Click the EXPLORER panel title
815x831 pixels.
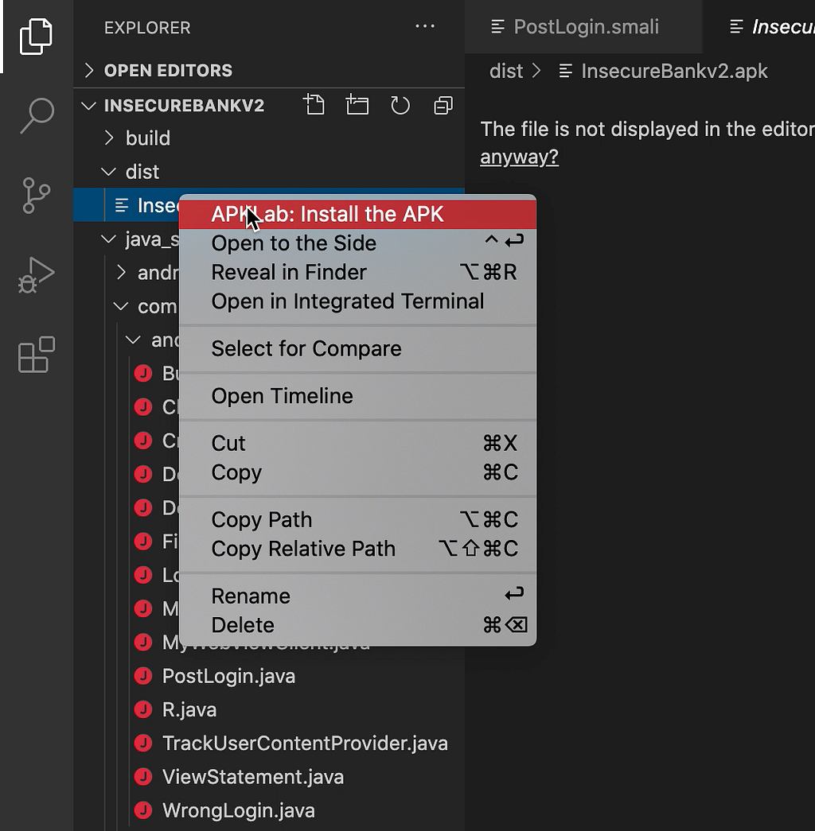coord(147,28)
